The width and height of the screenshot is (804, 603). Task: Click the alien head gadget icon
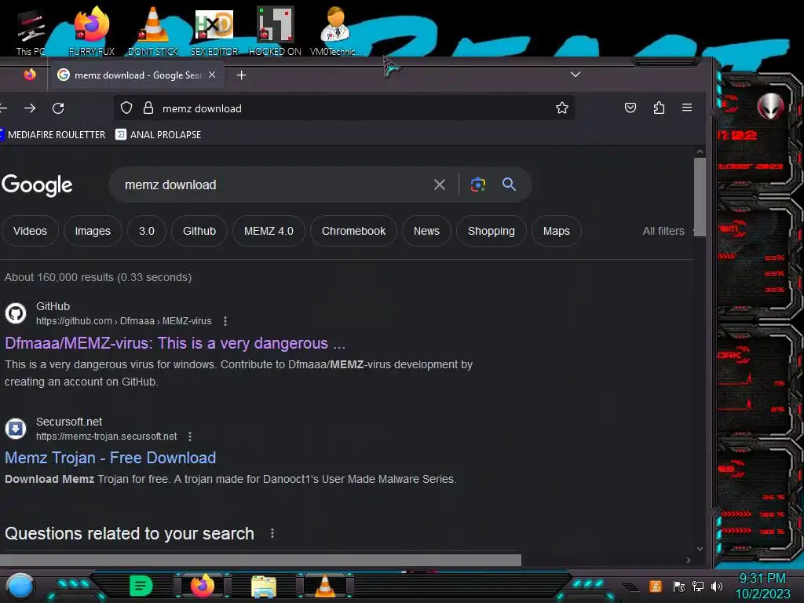point(770,107)
